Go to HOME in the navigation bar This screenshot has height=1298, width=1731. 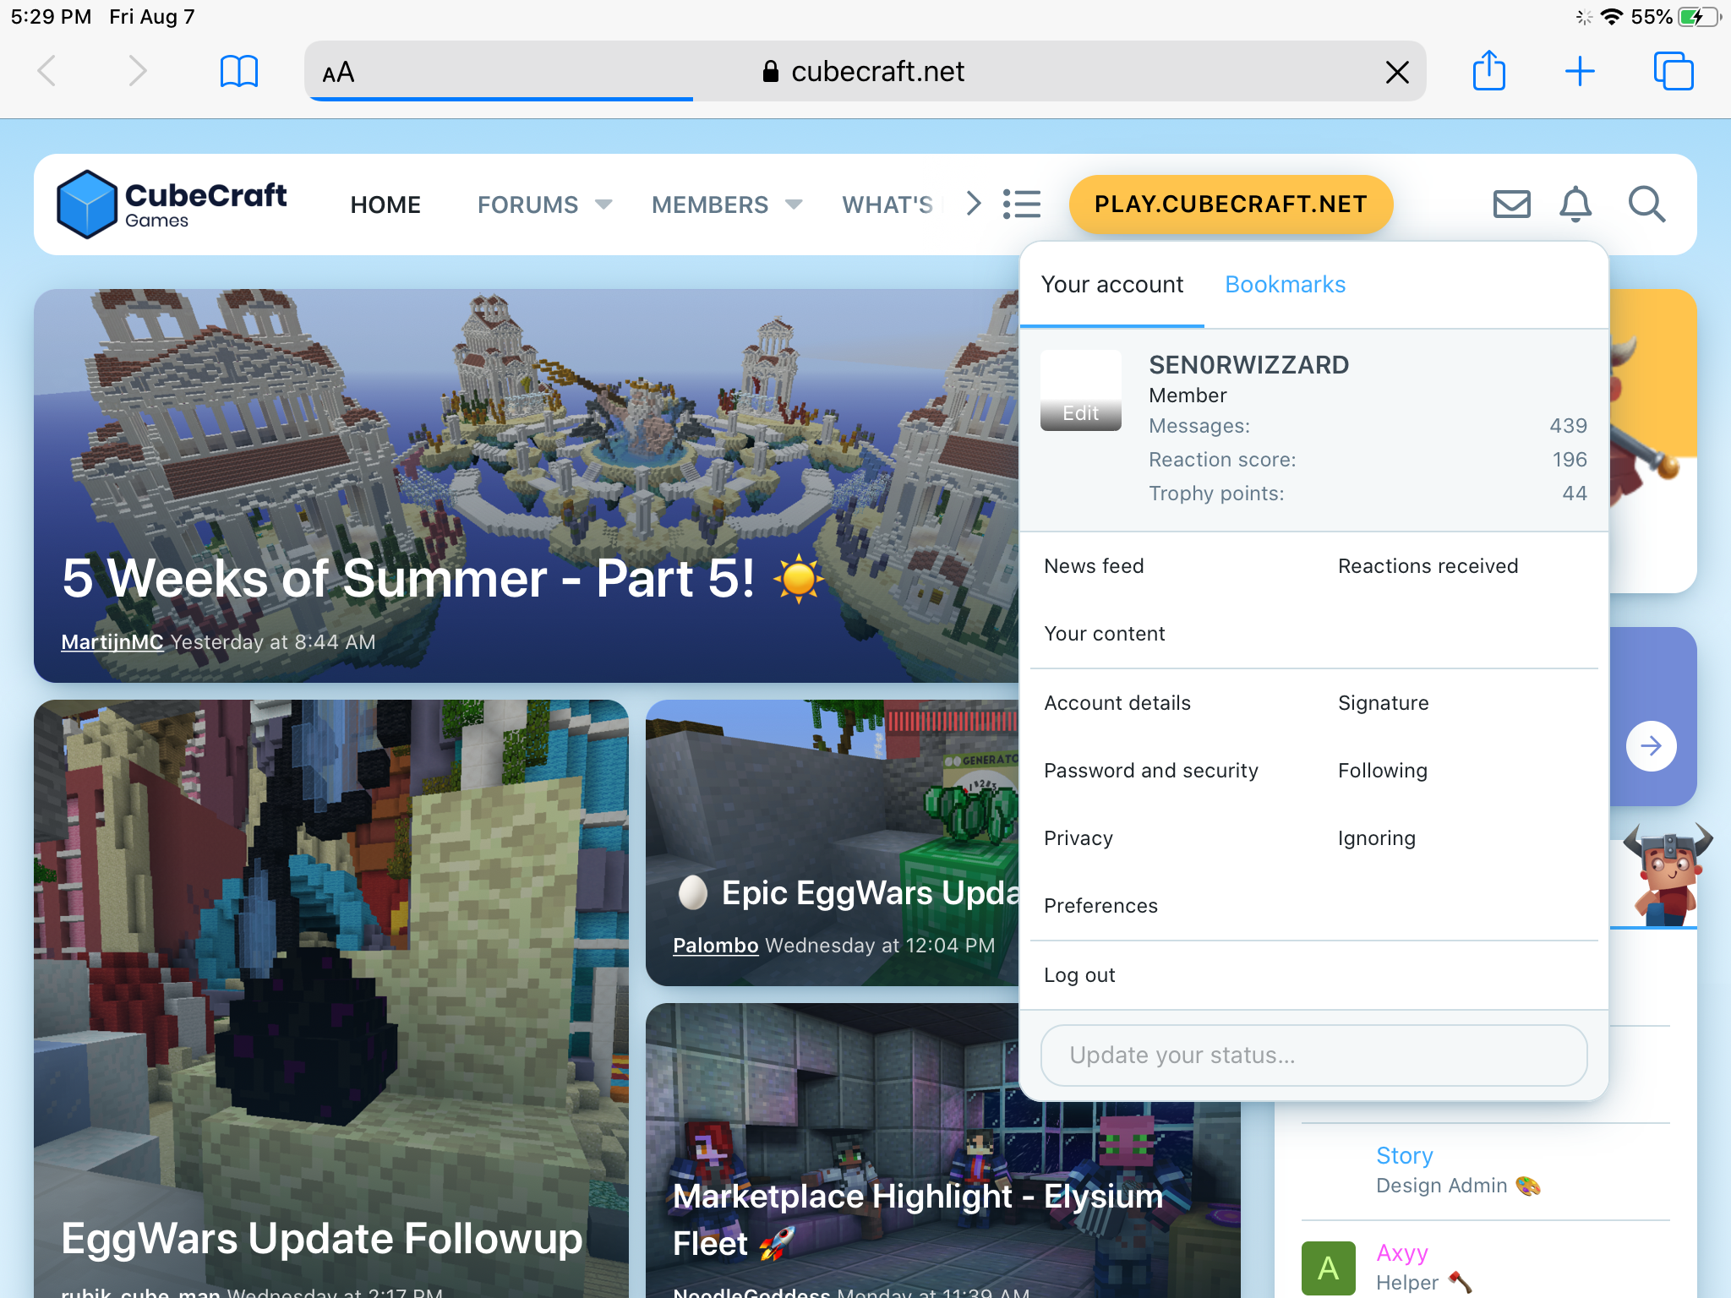(385, 205)
